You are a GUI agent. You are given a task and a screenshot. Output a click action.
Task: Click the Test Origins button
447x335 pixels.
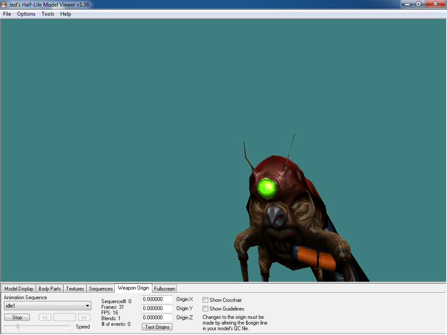pyautogui.click(x=157, y=327)
